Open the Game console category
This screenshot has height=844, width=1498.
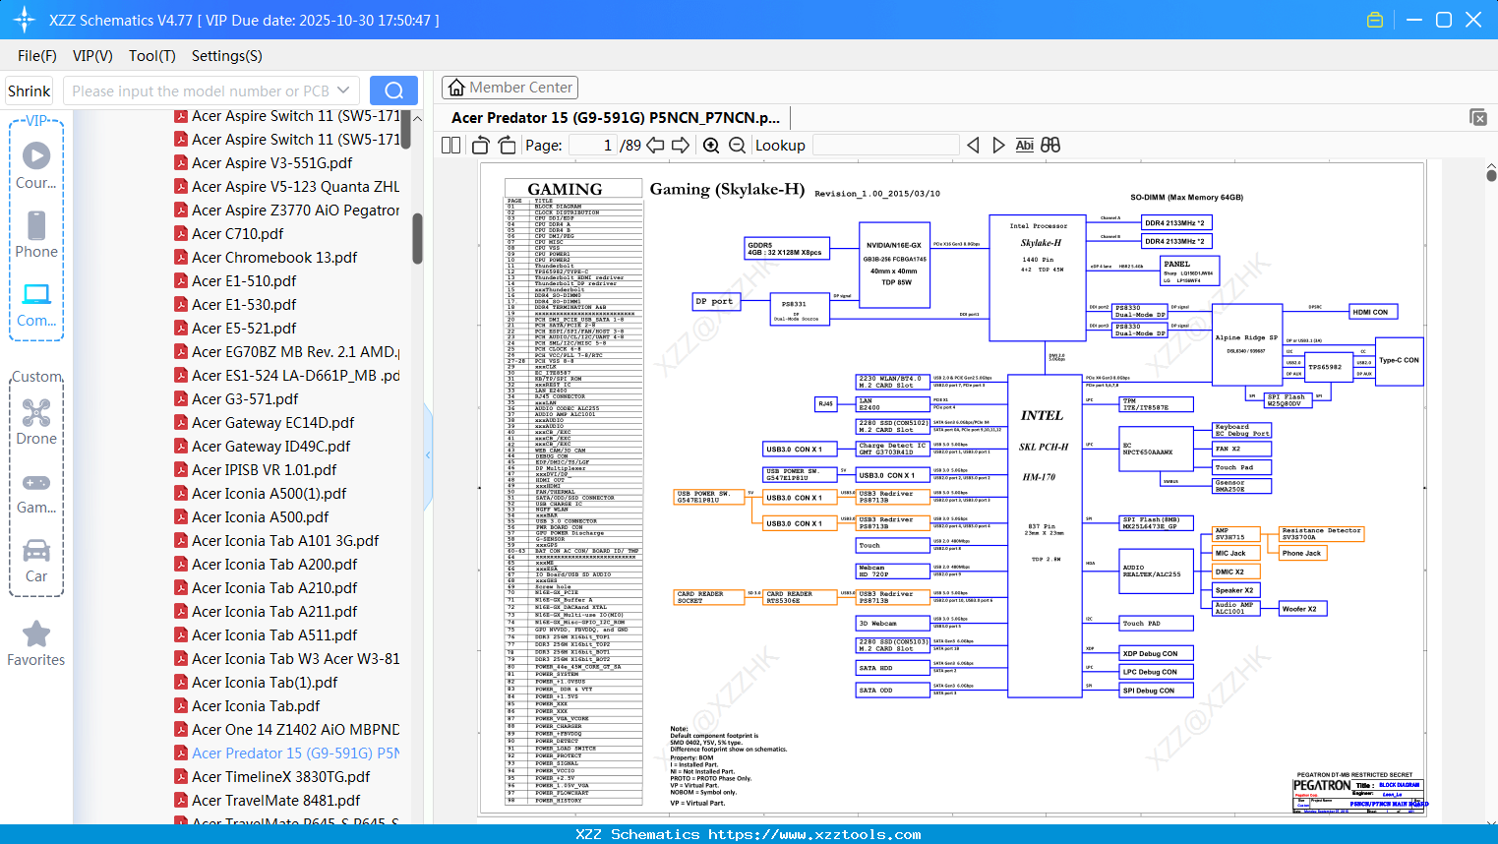[x=36, y=492]
